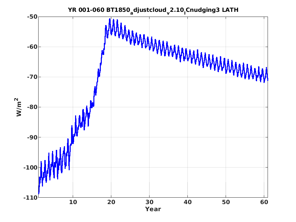This screenshot has height=222, width=296.
Task: Click the -100 y-axis tick label
Action: [30, 168]
